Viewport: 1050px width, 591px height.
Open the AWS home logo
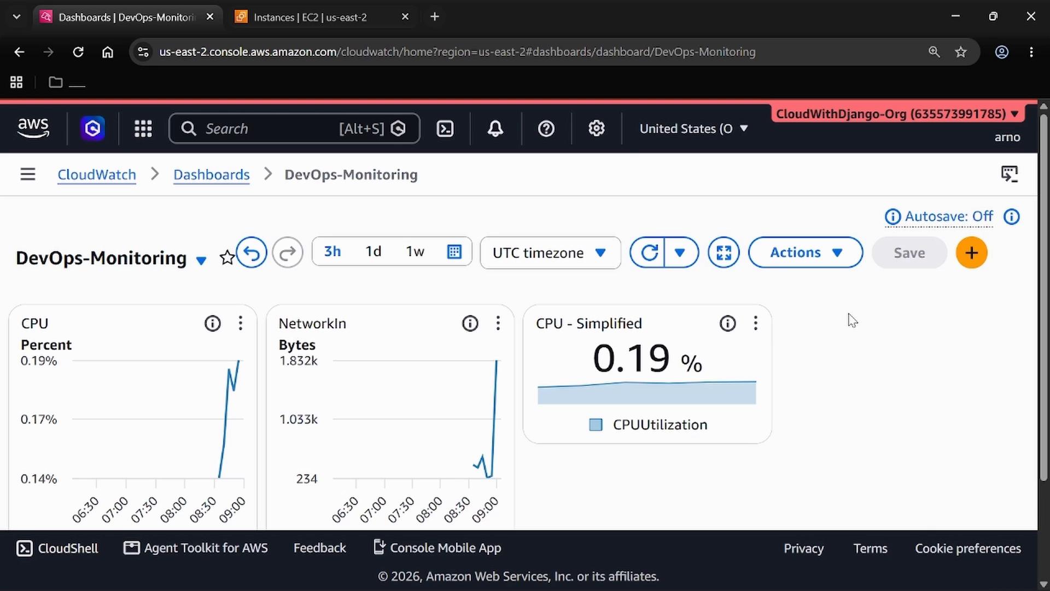click(33, 128)
